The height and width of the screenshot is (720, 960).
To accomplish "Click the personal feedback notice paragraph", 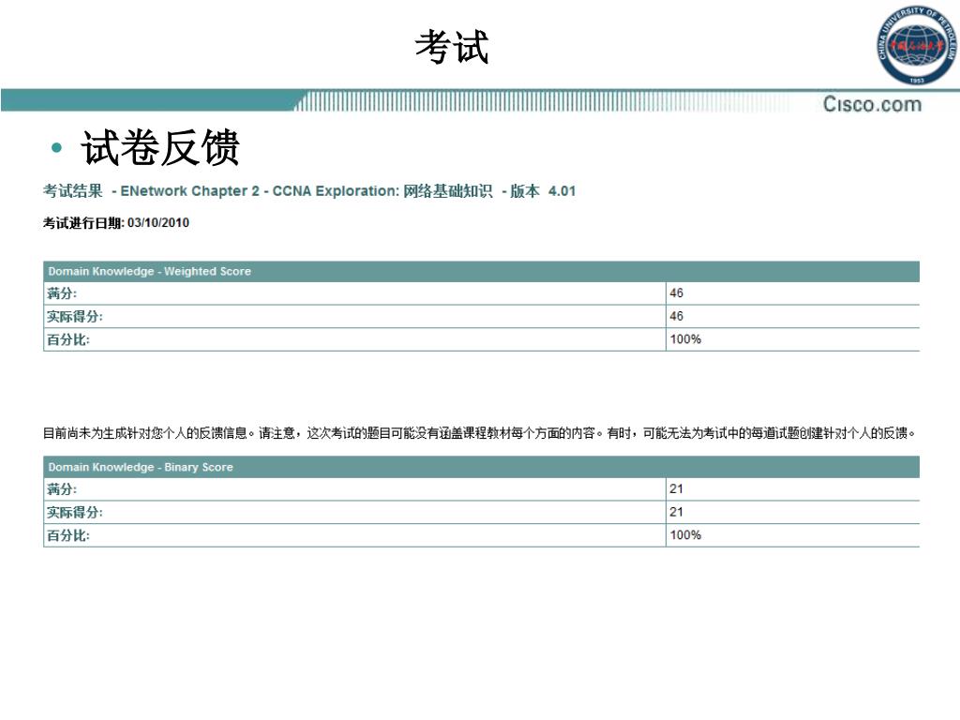I will tap(479, 433).
